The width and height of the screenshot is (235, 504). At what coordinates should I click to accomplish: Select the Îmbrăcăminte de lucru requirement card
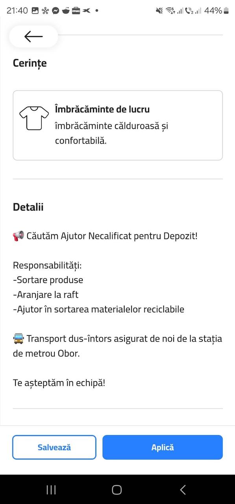click(118, 125)
